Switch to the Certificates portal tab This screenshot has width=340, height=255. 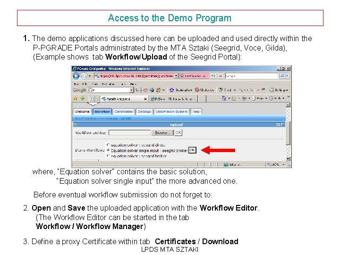click(124, 111)
